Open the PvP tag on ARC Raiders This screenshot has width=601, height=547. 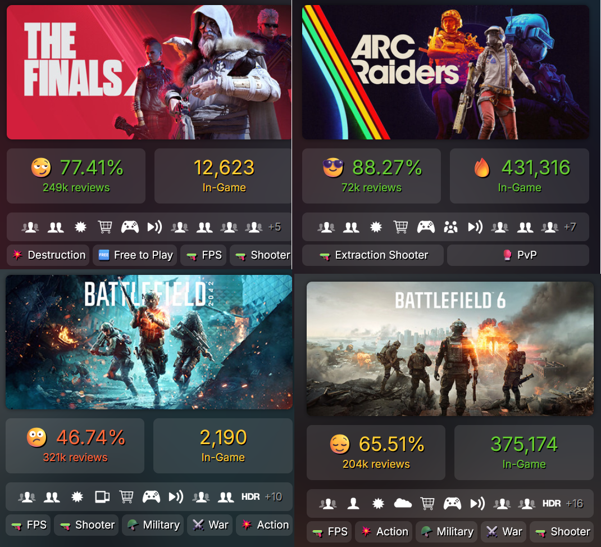pos(518,255)
